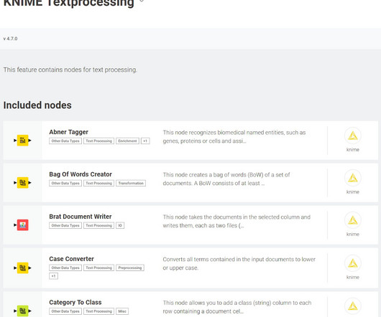Click the KNIME Textprocessing page title

[69, 4]
